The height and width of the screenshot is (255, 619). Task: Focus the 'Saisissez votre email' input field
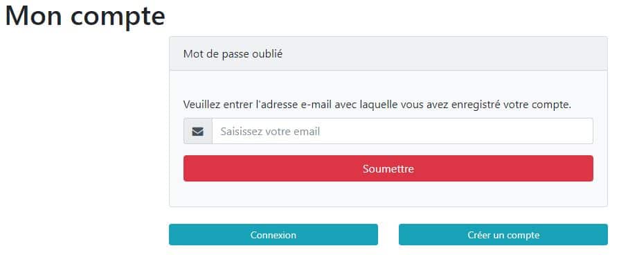[x=403, y=131]
